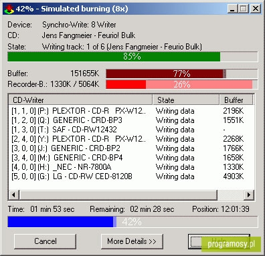Select the (Y:) PLEXTOR CD-R PX-W12 row
The height and width of the screenshot is (256, 265).
click(x=131, y=139)
